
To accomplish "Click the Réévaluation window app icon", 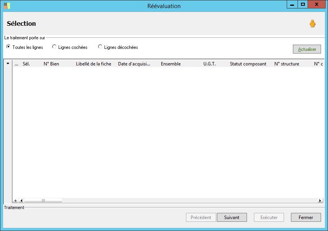I will (7, 6).
